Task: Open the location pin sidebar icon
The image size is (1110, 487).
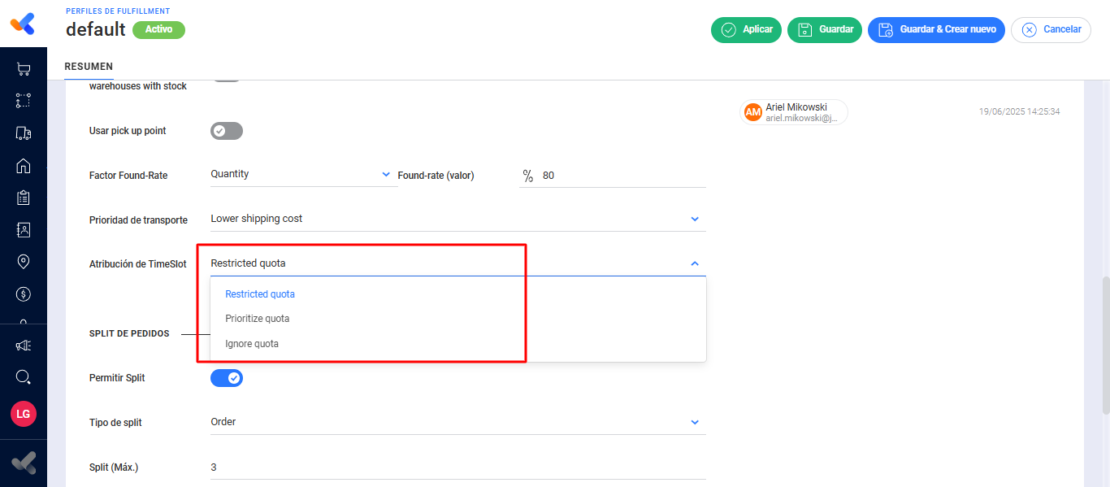Action: click(24, 262)
